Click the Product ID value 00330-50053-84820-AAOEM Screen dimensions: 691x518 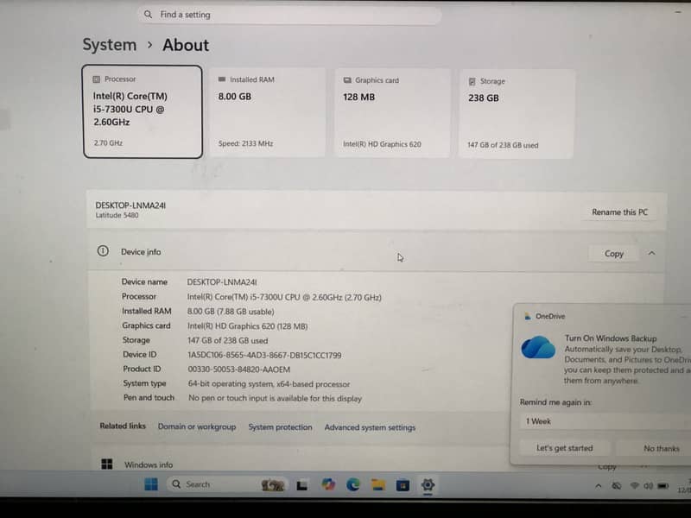click(239, 370)
